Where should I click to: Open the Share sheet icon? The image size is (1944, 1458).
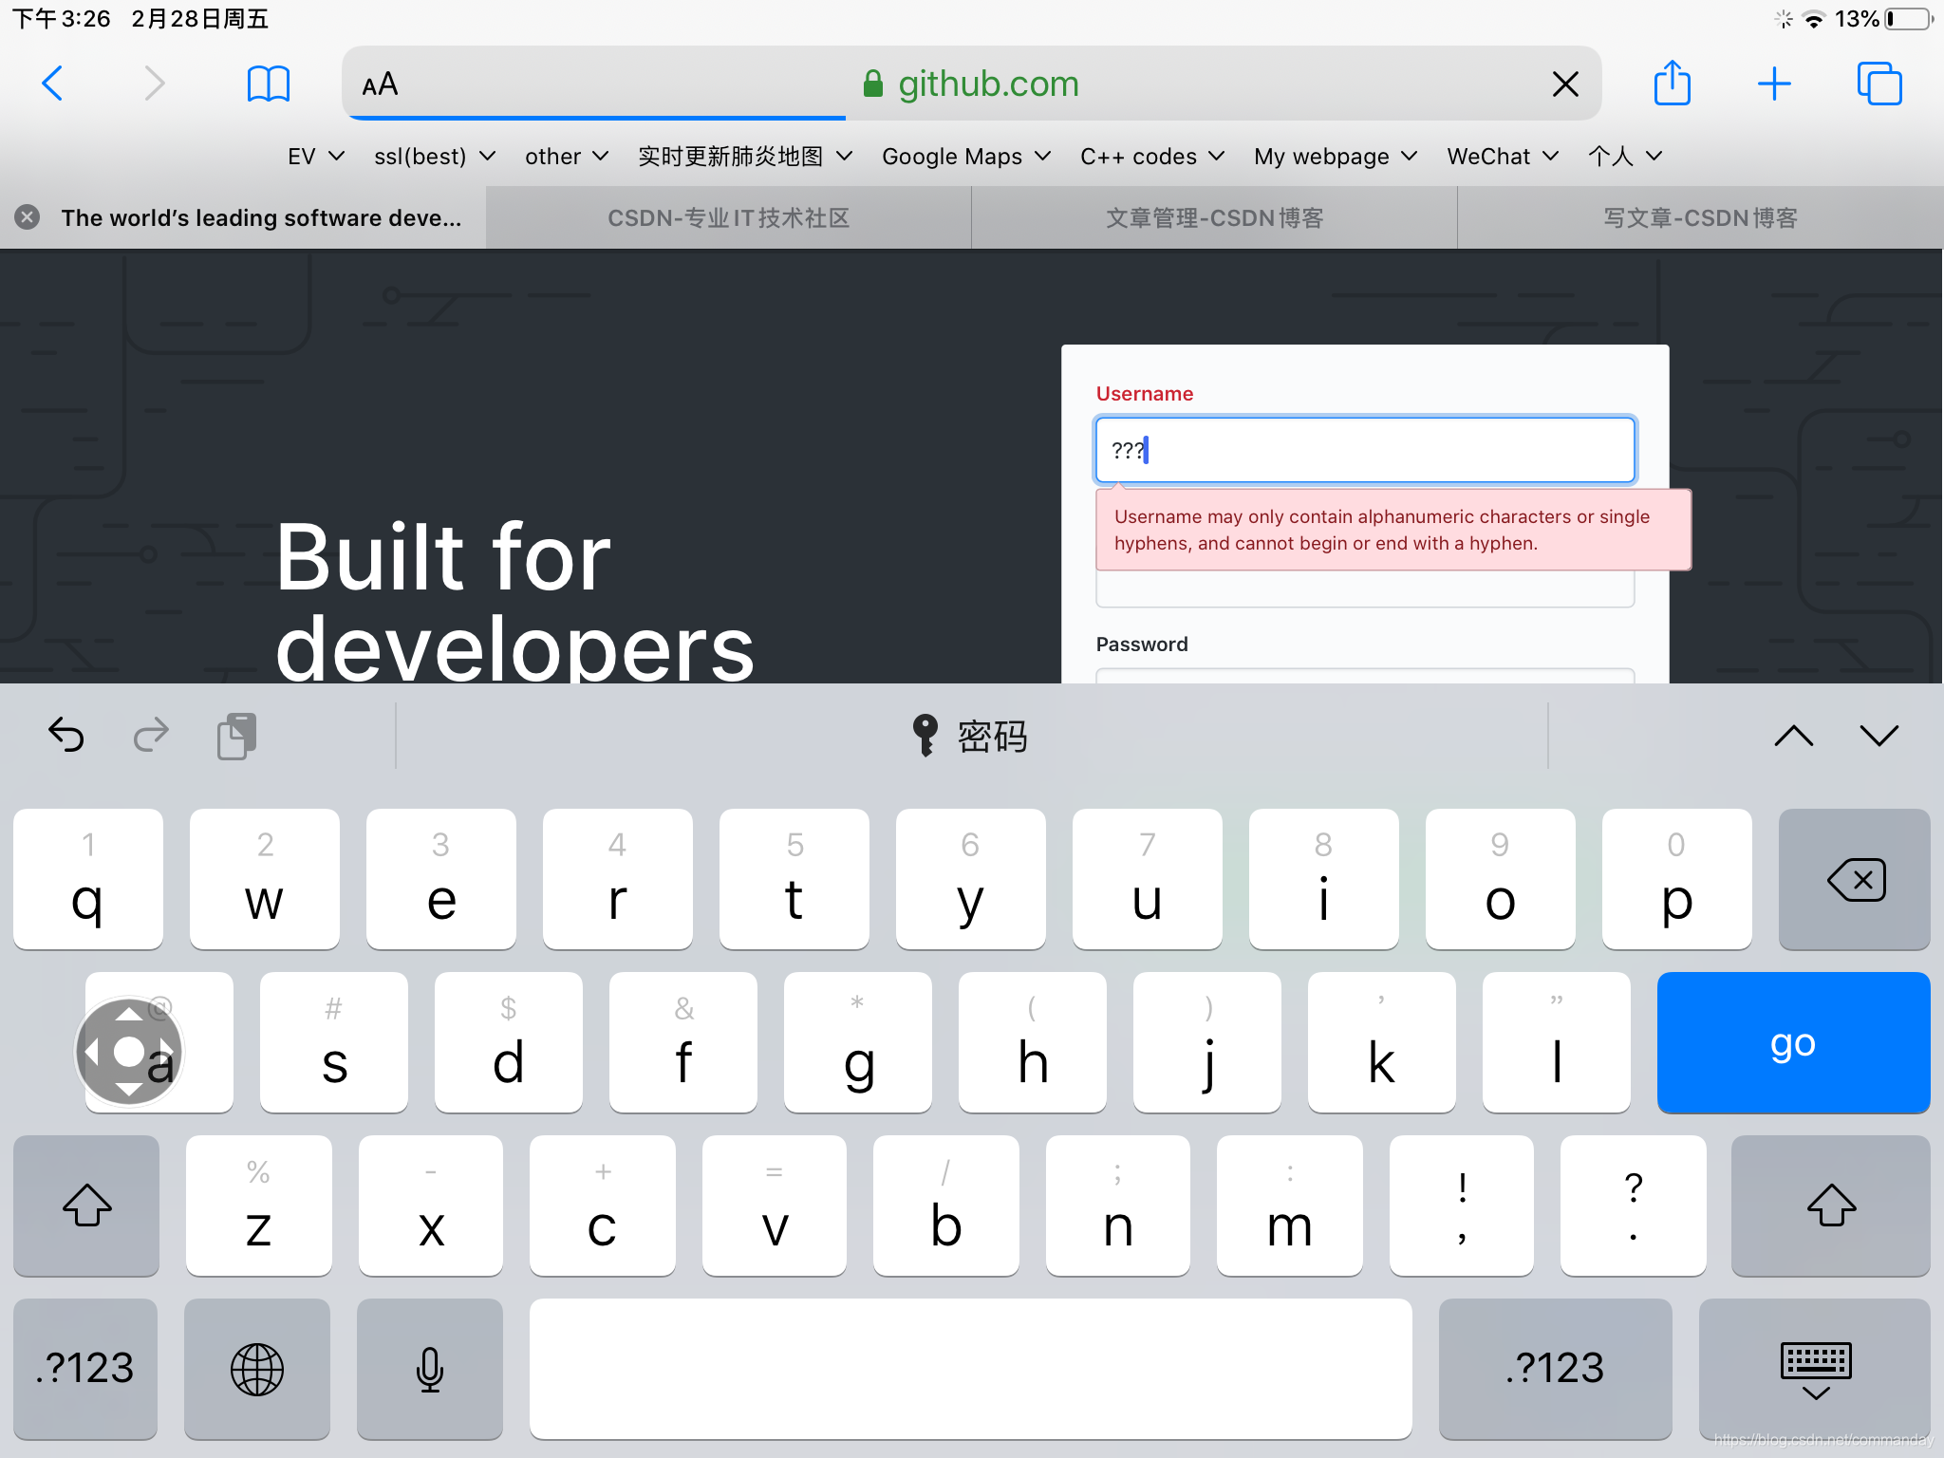coord(1673,83)
